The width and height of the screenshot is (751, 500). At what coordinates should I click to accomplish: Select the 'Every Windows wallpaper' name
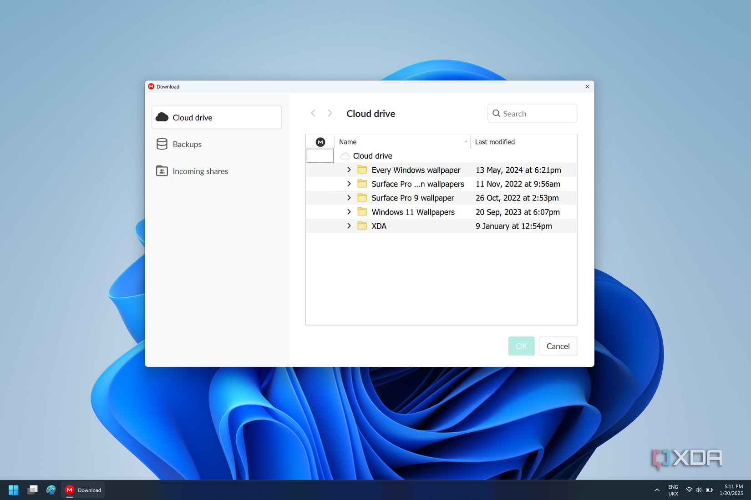(416, 170)
